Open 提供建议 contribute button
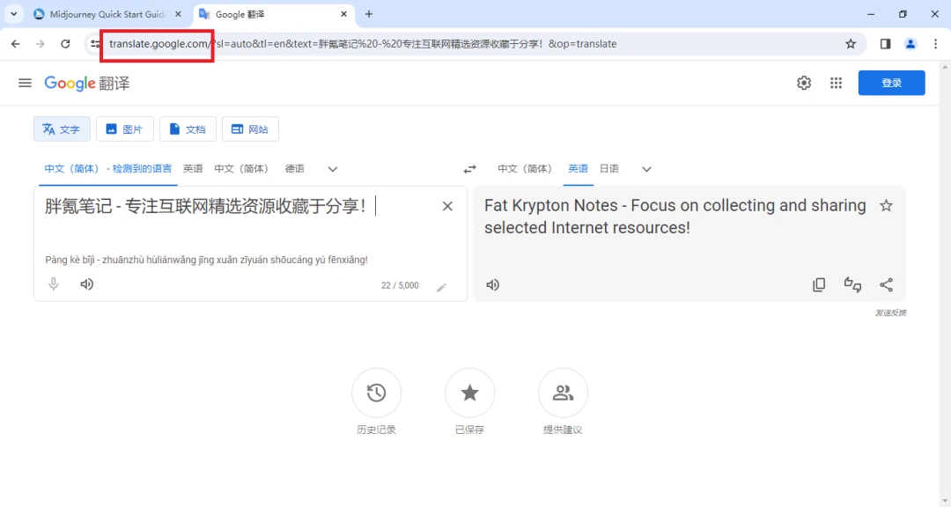Viewport: 951px width, 507px height. [563, 393]
